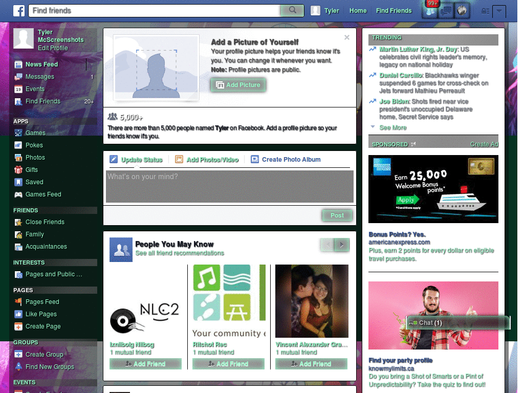Open Close Friends star icon

(18, 222)
